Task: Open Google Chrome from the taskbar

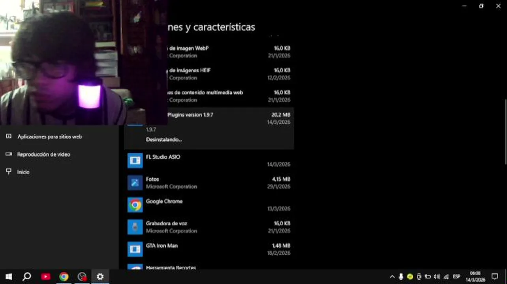Action: [x=64, y=277]
